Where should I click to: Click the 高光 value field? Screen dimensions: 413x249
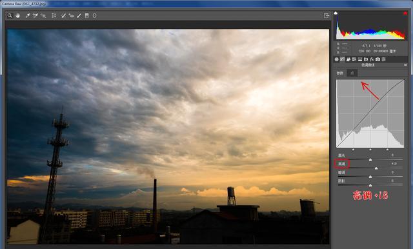point(392,155)
